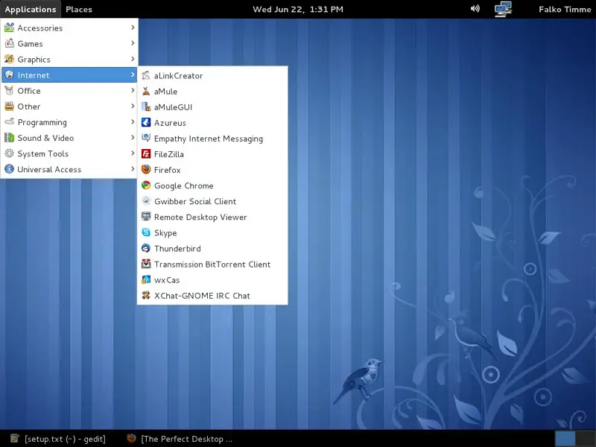Click the Remote Desktop Viewer icon
This screenshot has width=596, height=447.
click(x=146, y=217)
